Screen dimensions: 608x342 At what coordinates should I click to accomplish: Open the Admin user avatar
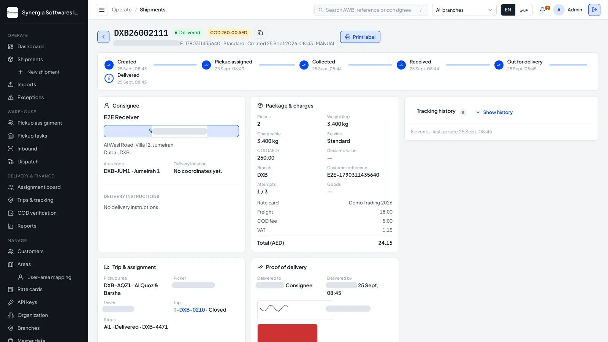(x=559, y=10)
